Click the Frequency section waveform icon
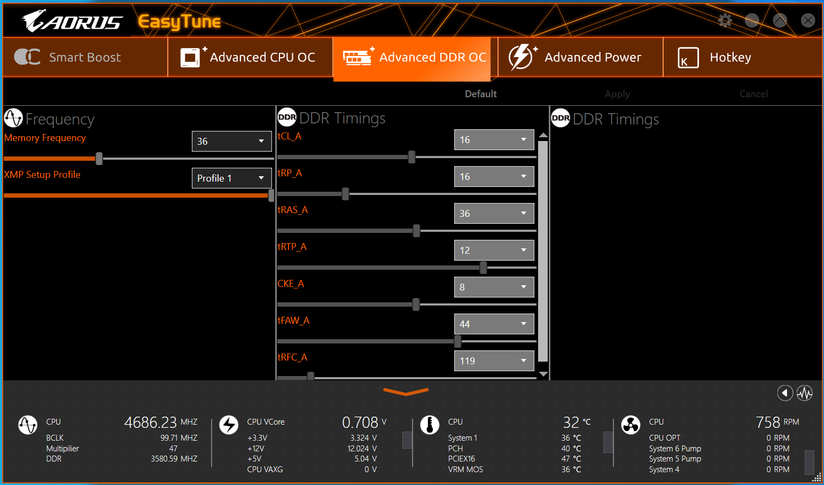Image resolution: width=824 pixels, height=485 pixels. click(x=13, y=118)
